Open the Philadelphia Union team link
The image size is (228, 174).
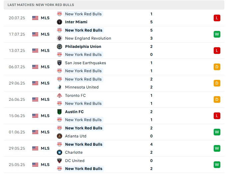click(x=83, y=47)
